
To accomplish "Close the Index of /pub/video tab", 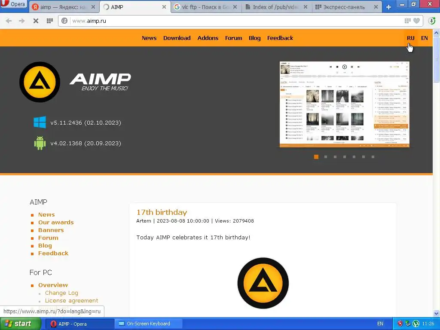I will pos(306,7).
